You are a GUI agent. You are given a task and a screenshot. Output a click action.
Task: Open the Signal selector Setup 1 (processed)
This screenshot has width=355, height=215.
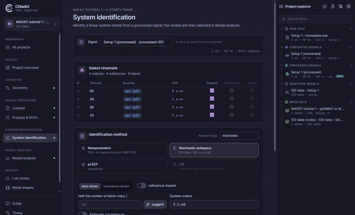coord(137,42)
